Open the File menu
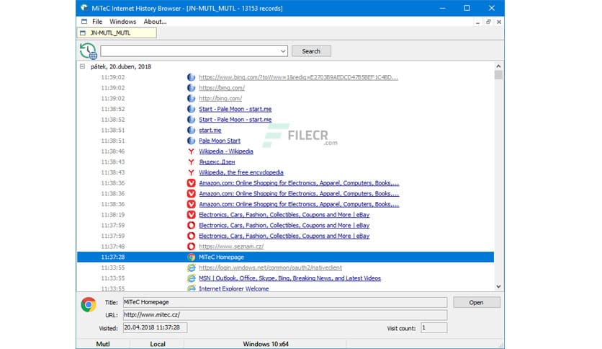The image size is (602, 349). tap(97, 22)
